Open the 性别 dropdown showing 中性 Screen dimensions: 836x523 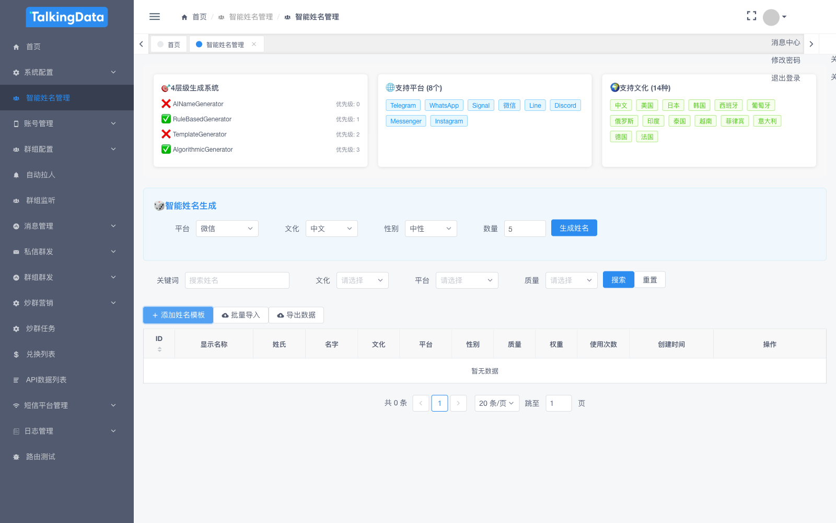tap(431, 229)
